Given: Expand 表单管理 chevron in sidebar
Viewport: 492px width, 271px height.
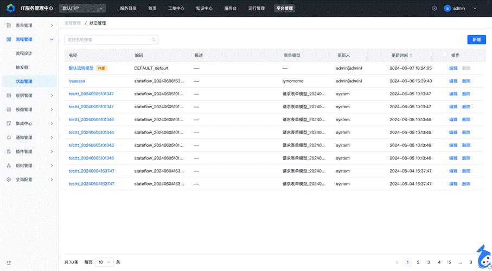Looking at the screenshot, I should click(x=52, y=25).
